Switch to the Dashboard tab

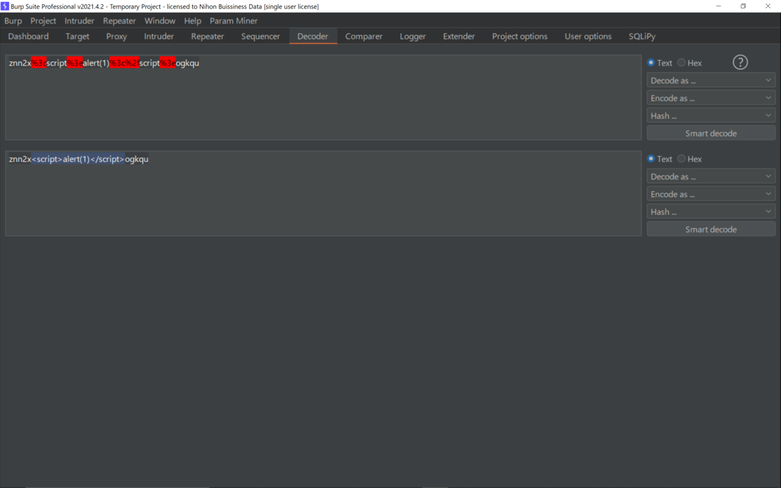click(29, 36)
